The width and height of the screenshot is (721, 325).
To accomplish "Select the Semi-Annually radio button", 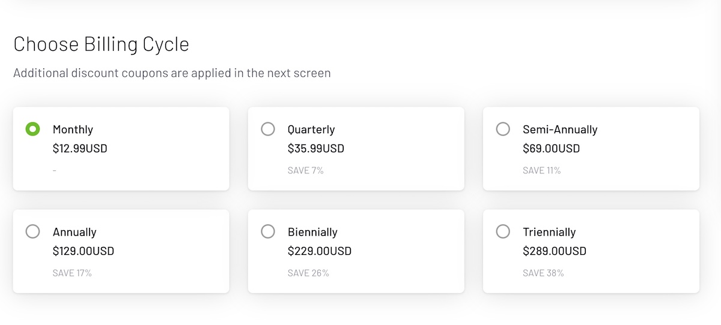I will click(x=503, y=129).
